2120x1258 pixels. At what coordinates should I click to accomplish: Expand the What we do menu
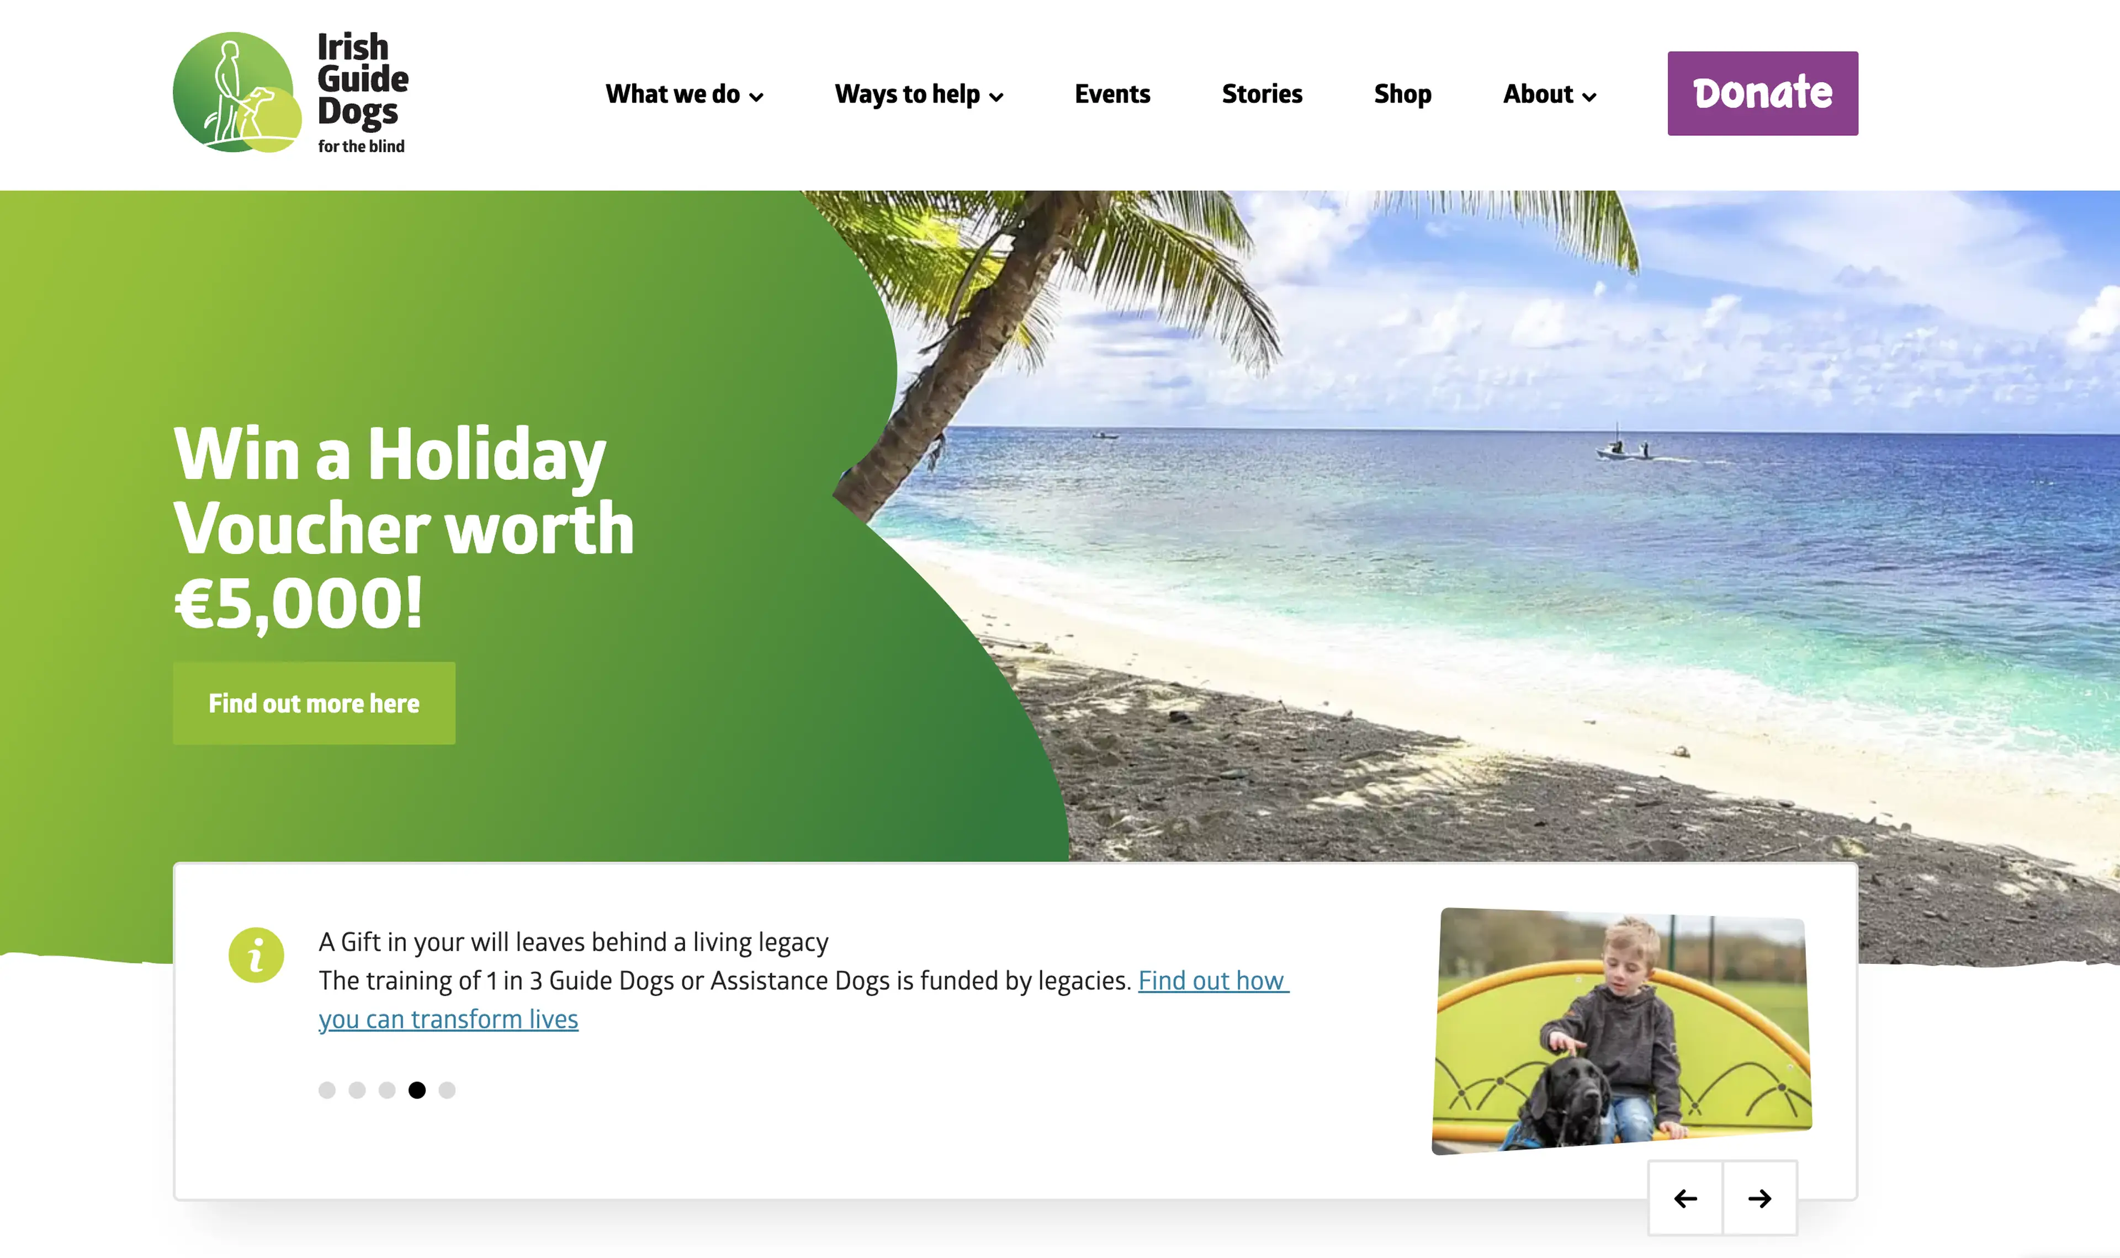coord(685,94)
